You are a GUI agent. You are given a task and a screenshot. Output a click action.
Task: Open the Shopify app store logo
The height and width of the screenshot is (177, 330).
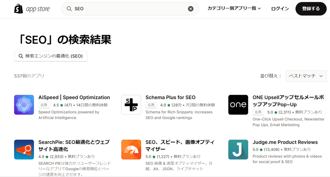[x=32, y=9]
